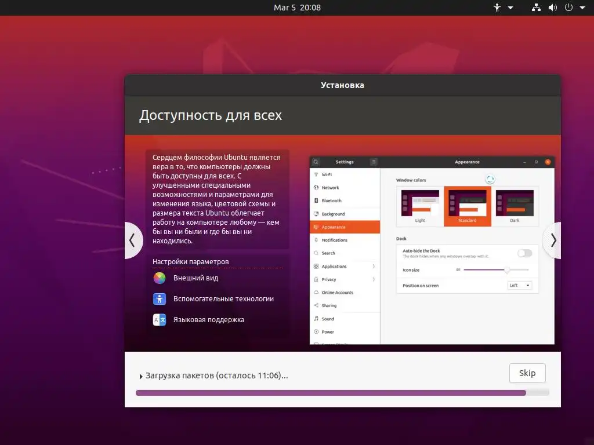
Task: Select Background in the Settings sidebar
Action: click(345, 214)
